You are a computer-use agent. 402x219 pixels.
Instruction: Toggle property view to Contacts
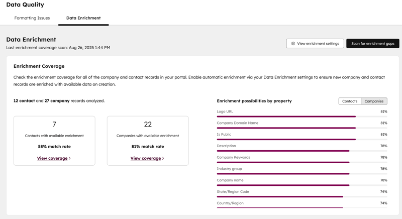pos(350,101)
